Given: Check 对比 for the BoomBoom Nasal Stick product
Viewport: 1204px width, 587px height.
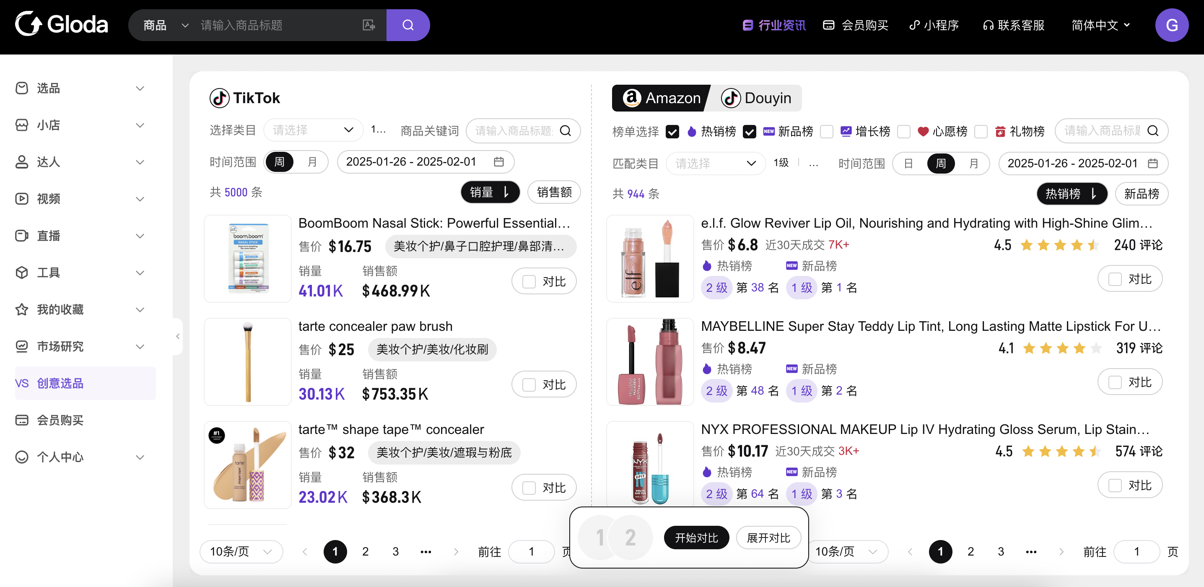Looking at the screenshot, I should 529,281.
